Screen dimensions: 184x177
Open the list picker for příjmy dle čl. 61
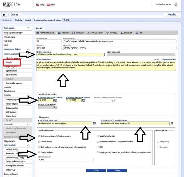click(172, 123)
